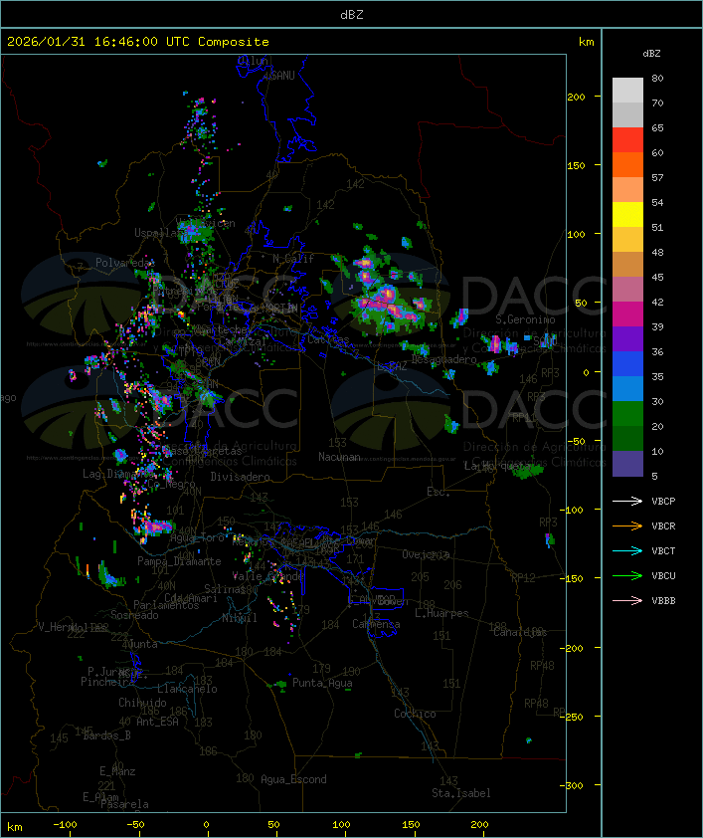Viewport: 703px width, 838px height.
Task: Click the Agua_Escond location label
Action: (293, 779)
